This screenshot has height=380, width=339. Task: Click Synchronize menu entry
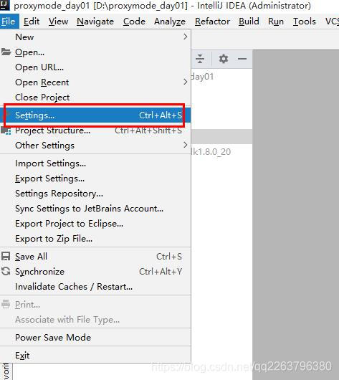95,271
